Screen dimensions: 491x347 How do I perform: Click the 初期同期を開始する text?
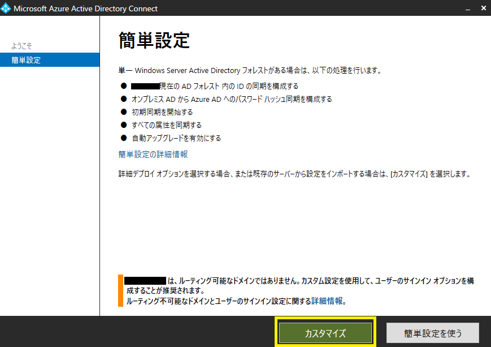(x=162, y=112)
